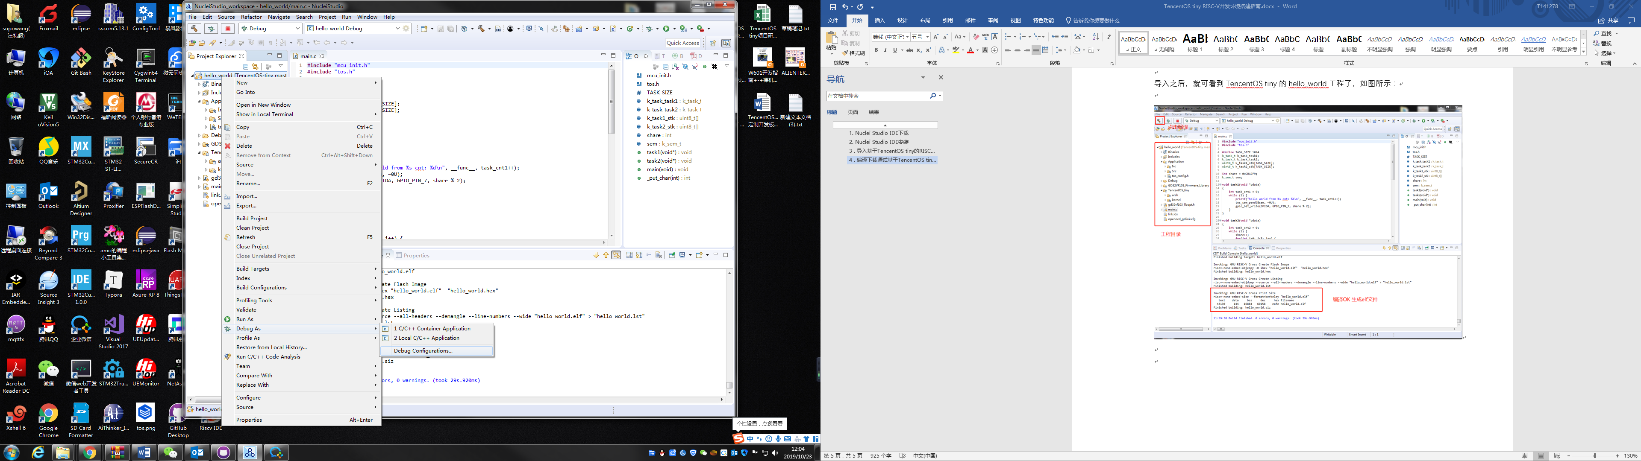This screenshot has width=1641, height=461.
Task: Select 2 Local C/C++ Application in submenu
Action: coord(426,338)
